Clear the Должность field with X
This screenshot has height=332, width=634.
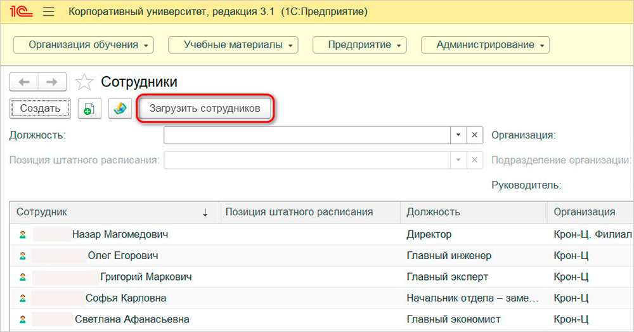click(475, 135)
